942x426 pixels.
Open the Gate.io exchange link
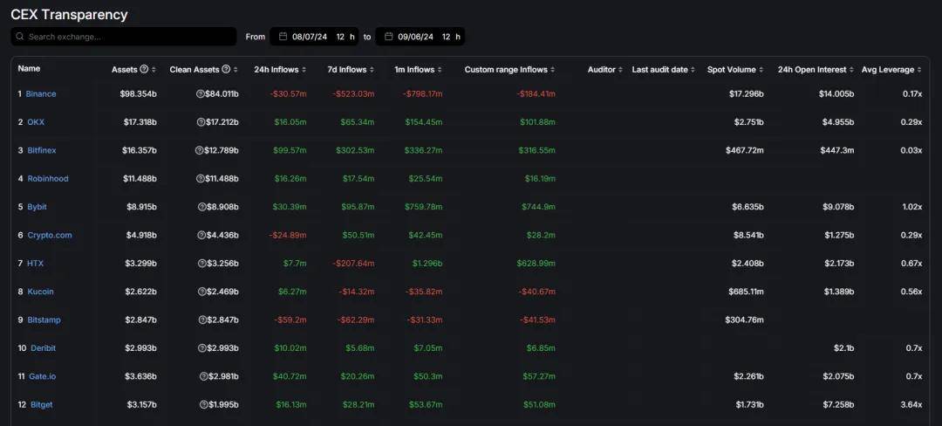coord(42,376)
